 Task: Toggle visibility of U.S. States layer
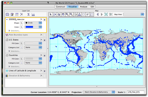[45, 40]
